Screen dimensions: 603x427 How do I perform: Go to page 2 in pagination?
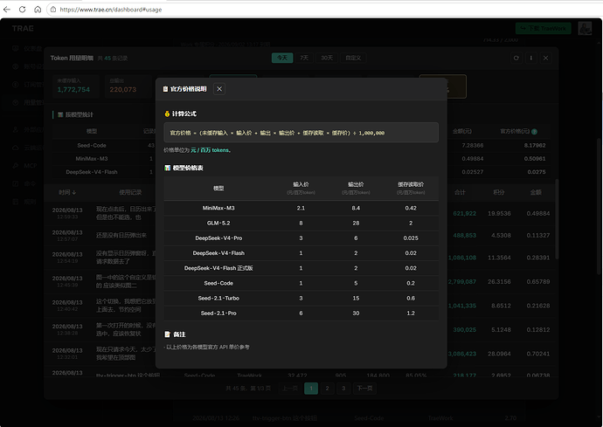pos(327,389)
